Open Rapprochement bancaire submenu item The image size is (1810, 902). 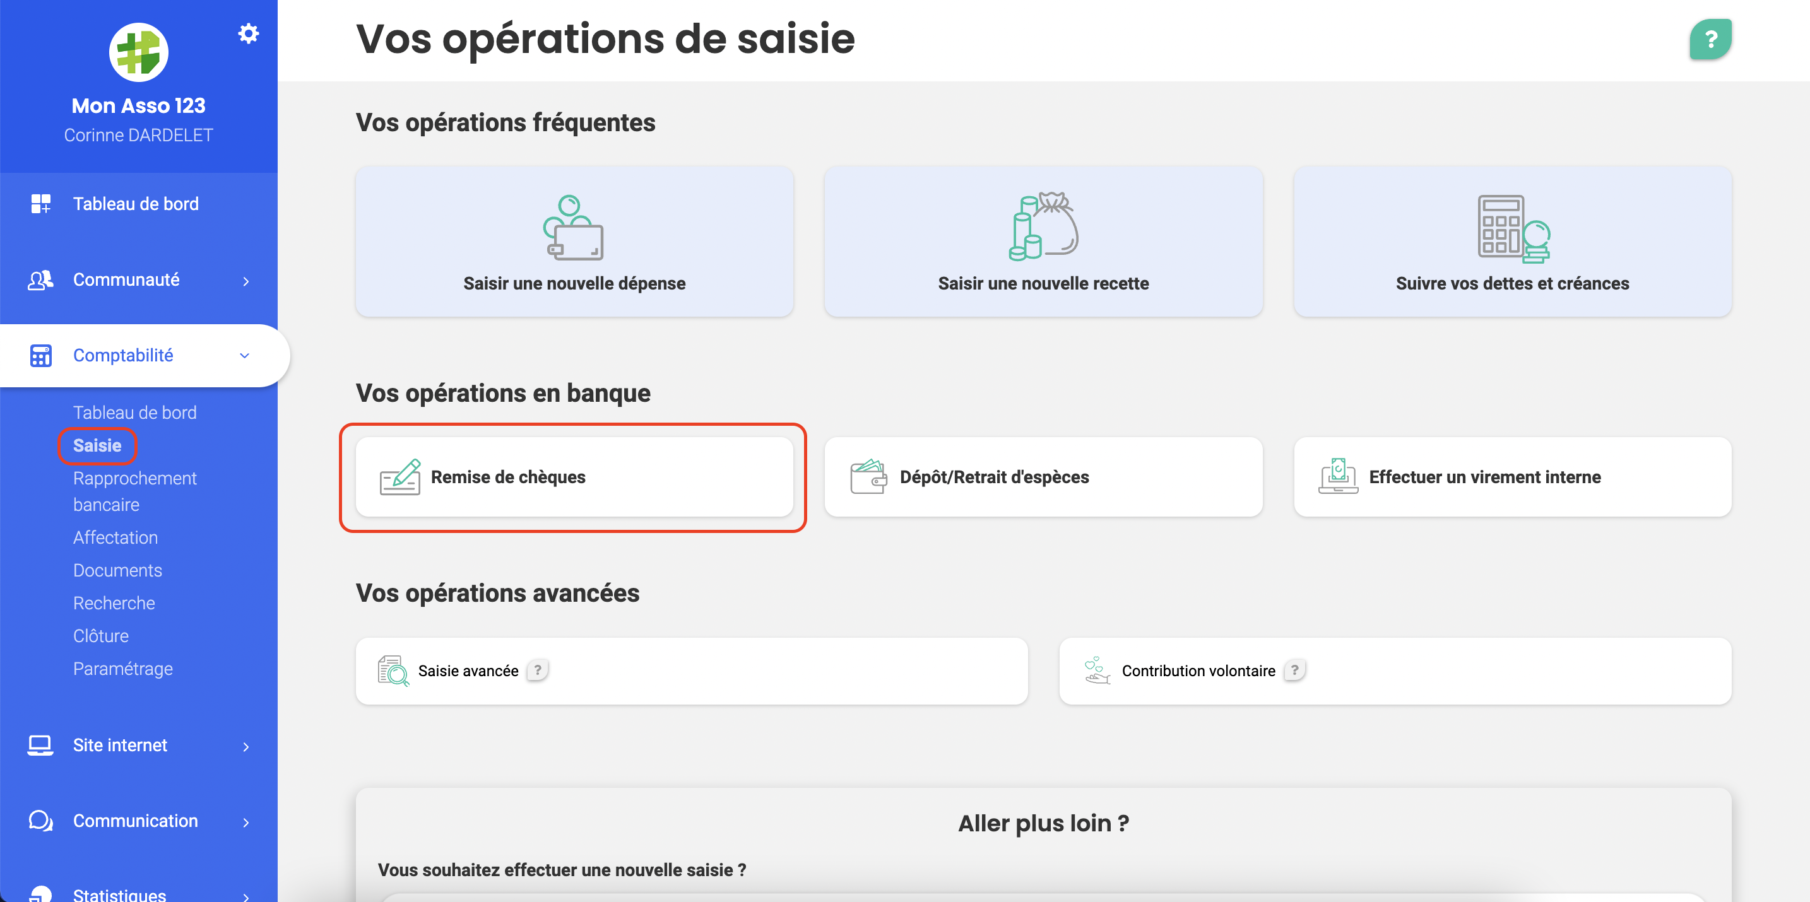[135, 491]
